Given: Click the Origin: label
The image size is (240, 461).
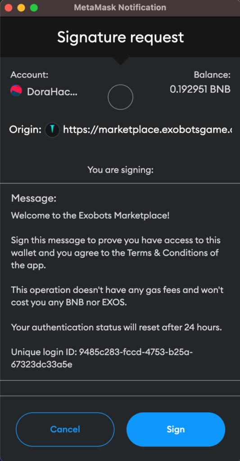Looking at the screenshot, I should (x=25, y=130).
